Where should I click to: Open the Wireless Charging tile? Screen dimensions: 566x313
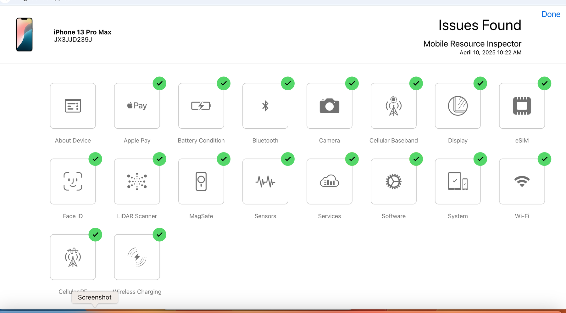137,257
